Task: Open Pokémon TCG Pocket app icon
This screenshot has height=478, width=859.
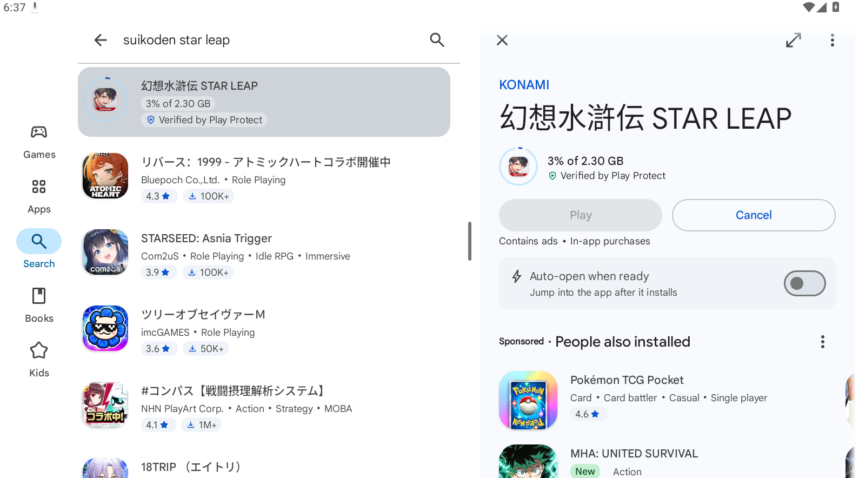Action: click(x=528, y=400)
